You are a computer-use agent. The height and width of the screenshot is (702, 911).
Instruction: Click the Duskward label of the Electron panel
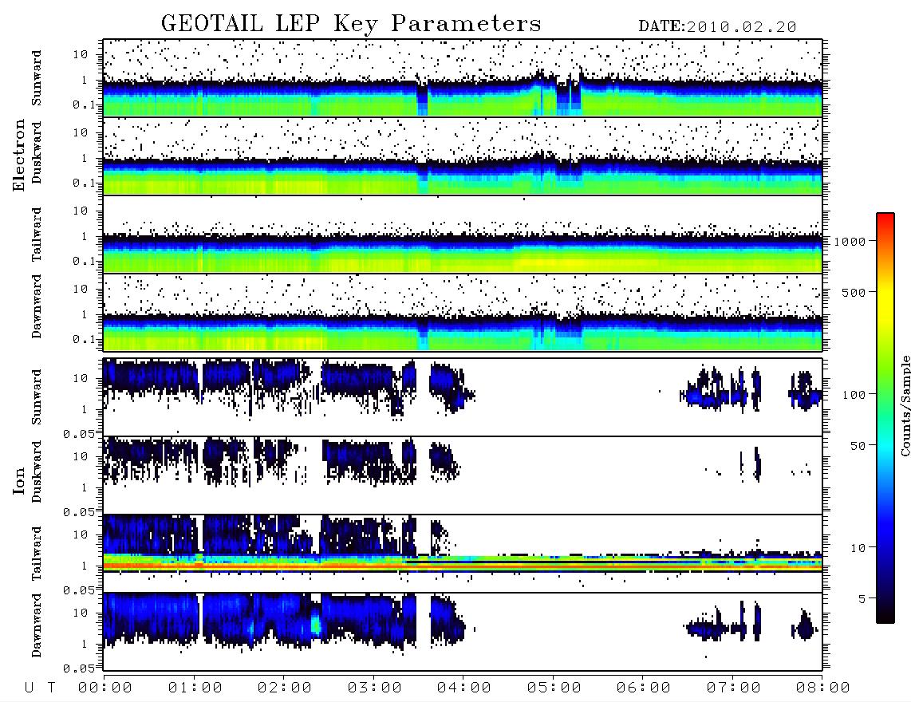[x=37, y=153]
